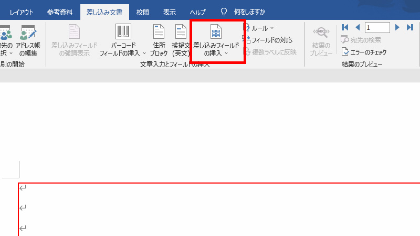Click the Insert Merge Field (差し込みフィールドの挿入) icon

216,32
